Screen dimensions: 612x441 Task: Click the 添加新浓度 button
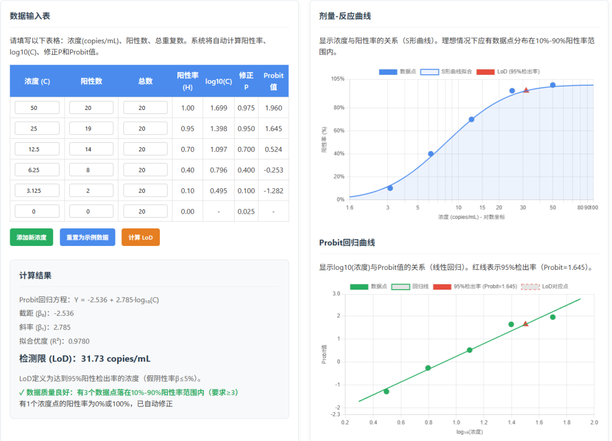point(31,238)
